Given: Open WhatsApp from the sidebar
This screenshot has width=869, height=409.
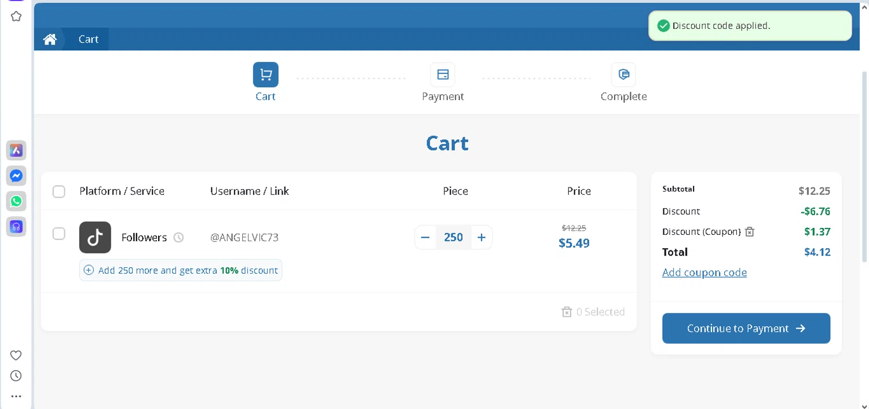Looking at the screenshot, I should point(16,201).
